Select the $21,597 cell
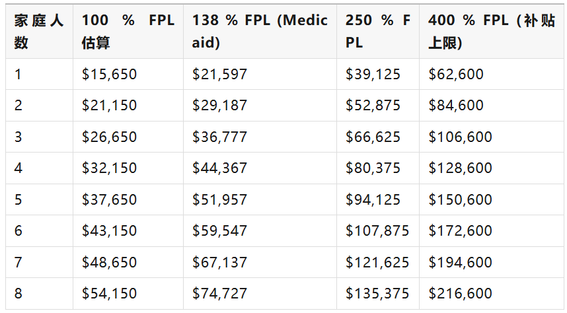This screenshot has width=567, height=313. (219, 75)
